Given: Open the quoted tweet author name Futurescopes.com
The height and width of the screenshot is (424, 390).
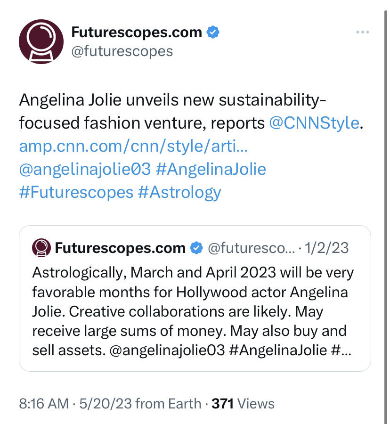Looking at the screenshot, I should (x=120, y=248).
